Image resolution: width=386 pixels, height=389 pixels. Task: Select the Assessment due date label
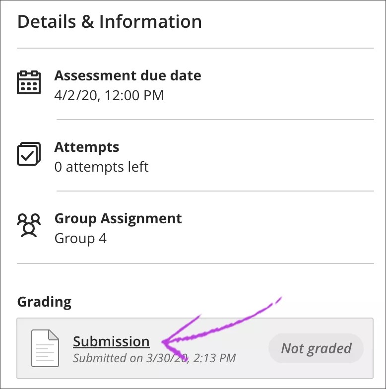pos(128,76)
